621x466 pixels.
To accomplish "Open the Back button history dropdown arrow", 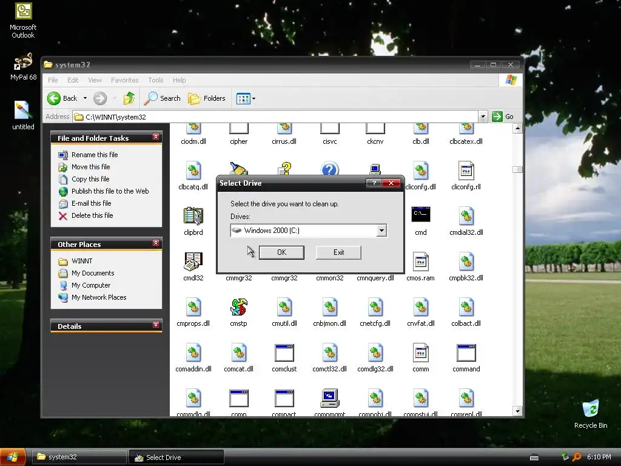I will 85,98.
